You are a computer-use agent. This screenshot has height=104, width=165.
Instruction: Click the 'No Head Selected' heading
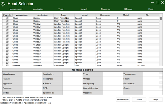pos(82,70)
